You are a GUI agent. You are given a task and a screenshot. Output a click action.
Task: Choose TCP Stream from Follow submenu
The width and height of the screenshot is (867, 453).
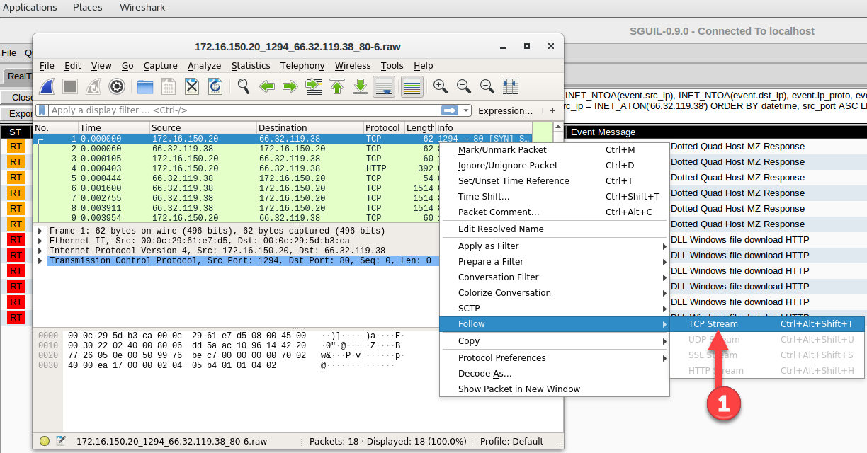[x=767, y=324]
